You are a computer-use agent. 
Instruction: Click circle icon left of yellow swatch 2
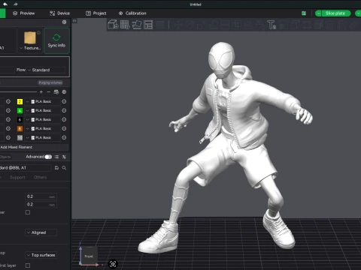[x=8, y=101]
